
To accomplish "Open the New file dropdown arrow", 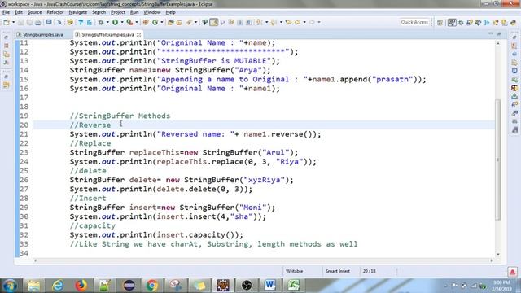I will pos(13,22).
